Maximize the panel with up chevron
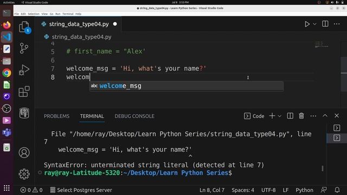The image size is (347, 195). (325, 115)
